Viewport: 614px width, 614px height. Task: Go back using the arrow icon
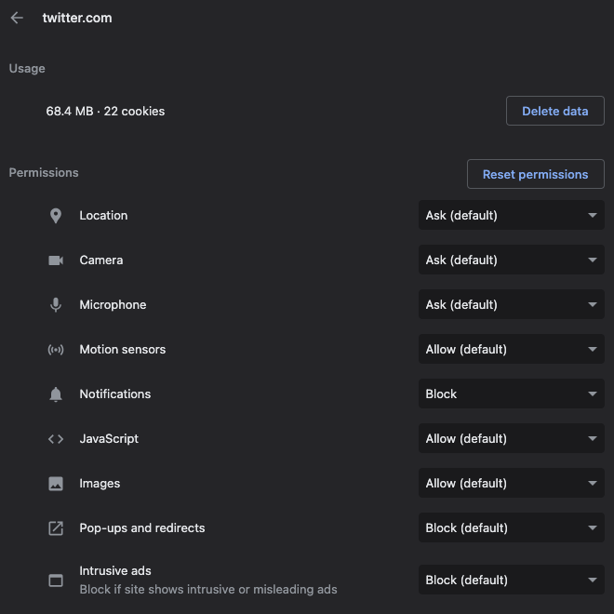pyautogui.click(x=17, y=18)
